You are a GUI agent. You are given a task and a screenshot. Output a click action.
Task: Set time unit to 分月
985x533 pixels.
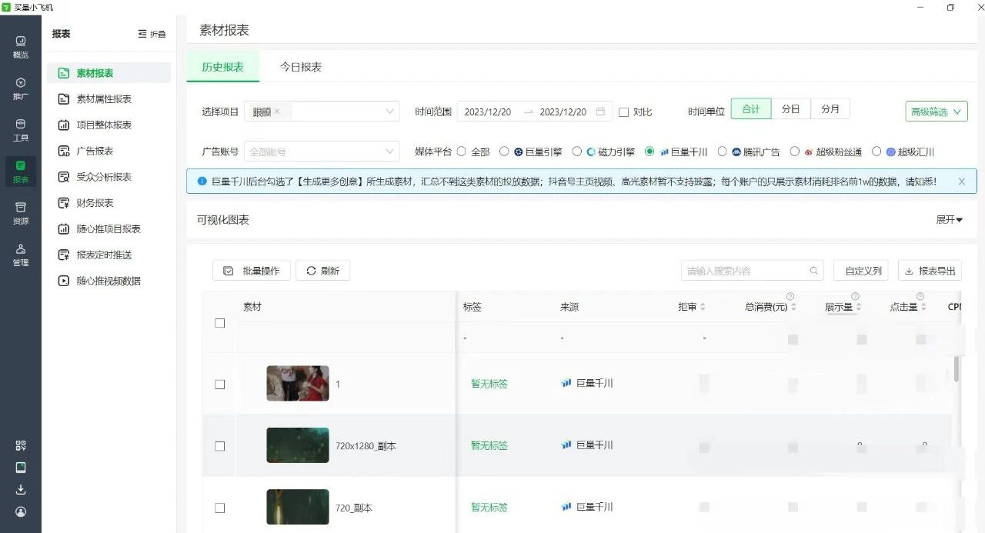pyautogui.click(x=830, y=109)
